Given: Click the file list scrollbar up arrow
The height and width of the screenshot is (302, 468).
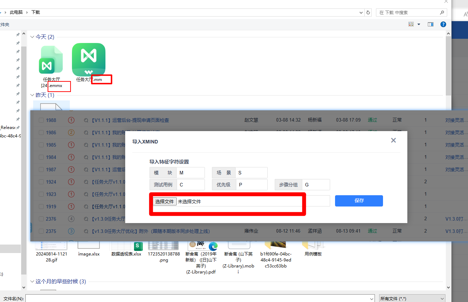Looking at the screenshot, I should 448,33.
